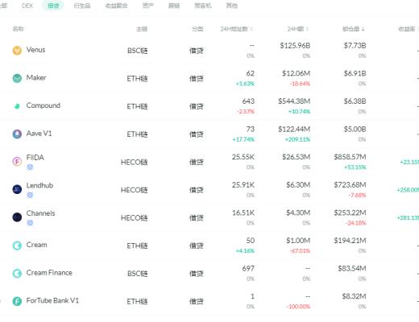Viewport: 419px width, 322px height.
Task: Sort by locked value (锁仓量) column
Action: point(354,29)
